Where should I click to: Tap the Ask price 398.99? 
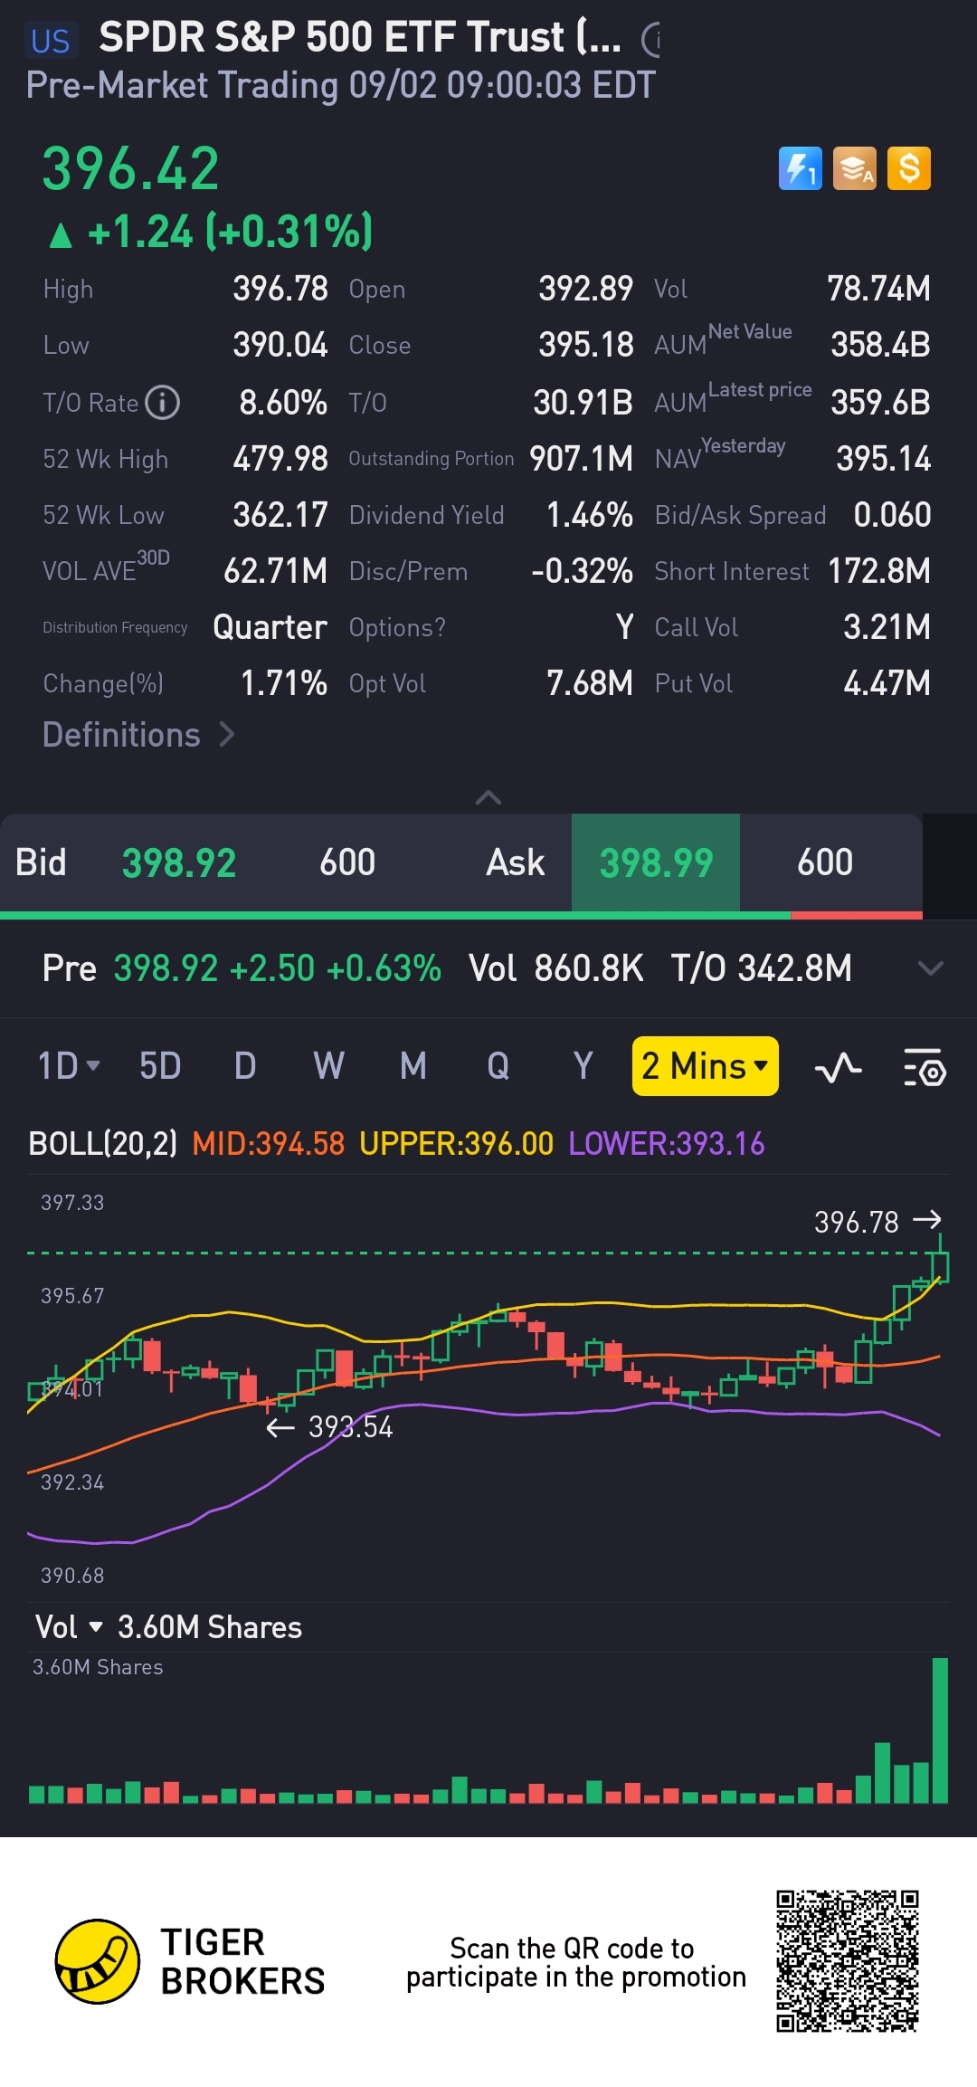tap(656, 862)
